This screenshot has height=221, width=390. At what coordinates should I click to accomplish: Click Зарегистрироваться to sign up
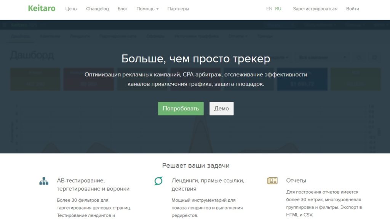[315, 9]
